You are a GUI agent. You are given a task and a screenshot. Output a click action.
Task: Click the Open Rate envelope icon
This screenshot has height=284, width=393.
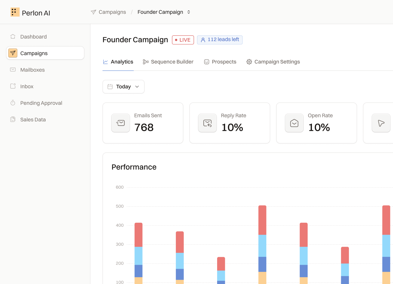294,123
